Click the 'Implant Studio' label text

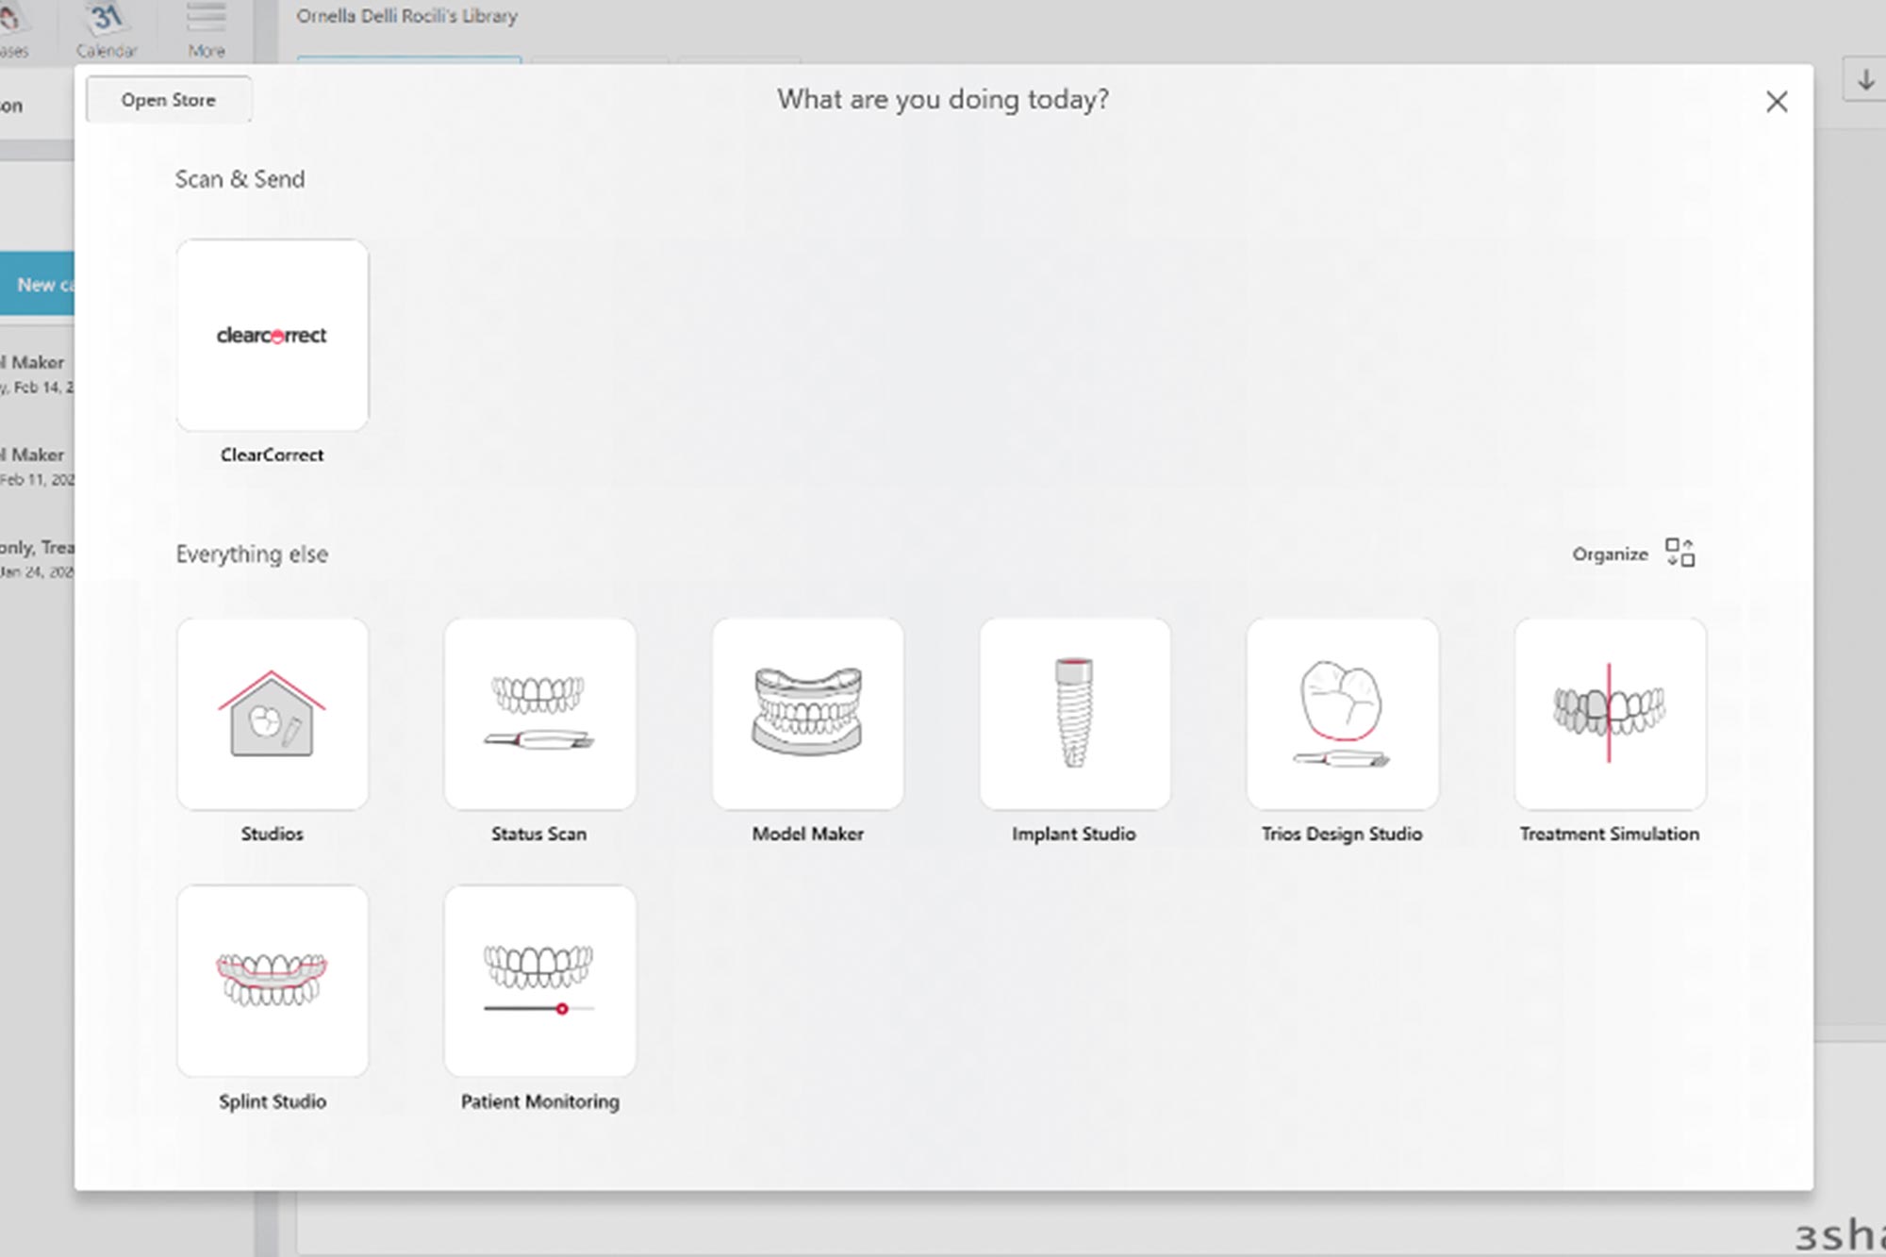pyautogui.click(x=1074, y=834)
